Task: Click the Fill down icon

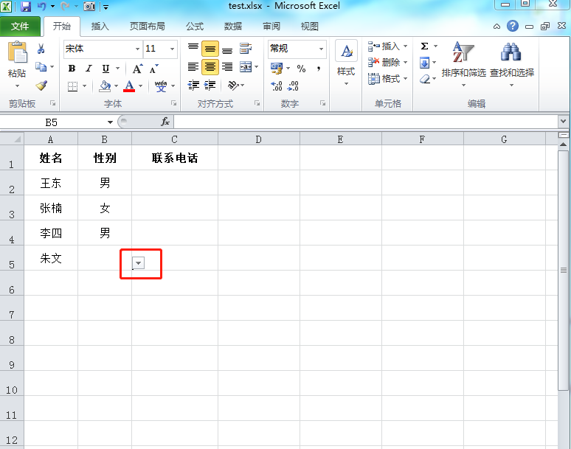Action: point(424,63)
